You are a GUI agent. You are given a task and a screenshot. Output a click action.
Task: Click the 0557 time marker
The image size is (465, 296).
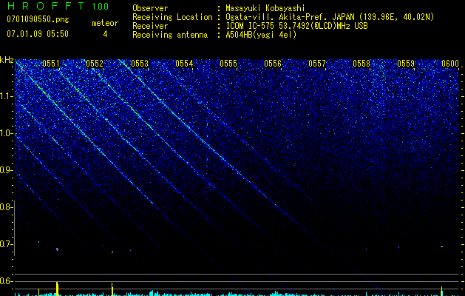(x=317, y=64)
